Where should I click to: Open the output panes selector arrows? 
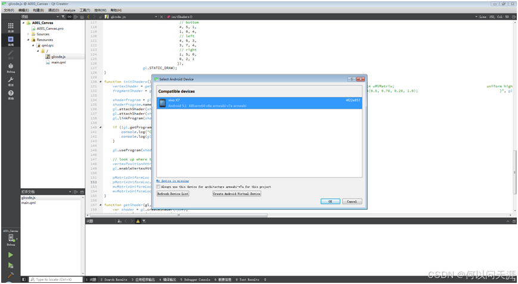pyautogui.click(x=265, y=279)
